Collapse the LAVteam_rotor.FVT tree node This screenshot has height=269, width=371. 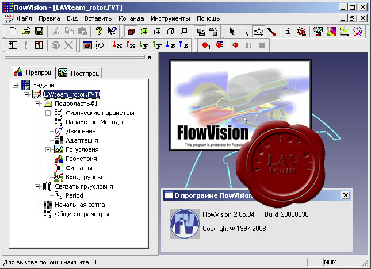[26, 94]
